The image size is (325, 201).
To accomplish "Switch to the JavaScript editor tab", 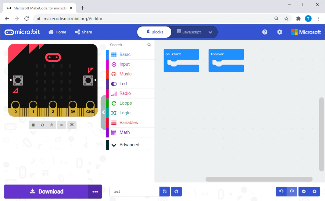I will pyautogui.click(x=189, y=32).
